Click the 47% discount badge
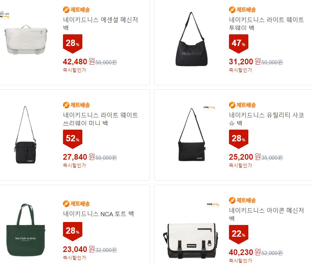This screenshot has width=313, height=263. coord(239,44)
